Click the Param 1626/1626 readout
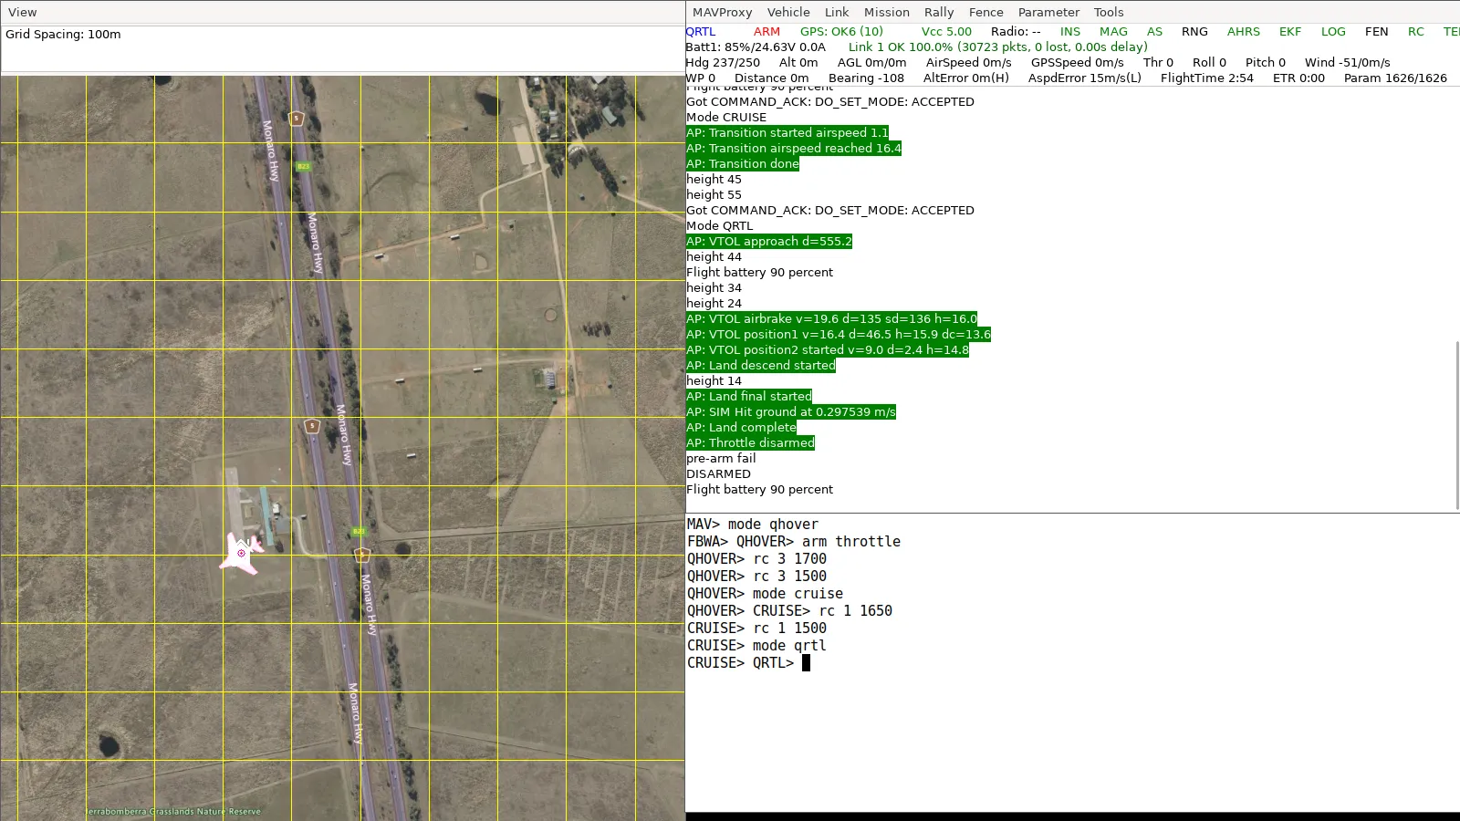 [1395, 78]
